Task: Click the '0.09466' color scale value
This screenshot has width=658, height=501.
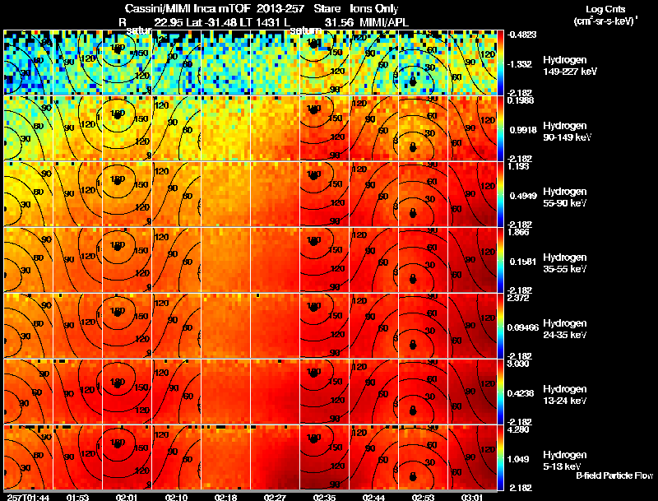Action: 523,327
